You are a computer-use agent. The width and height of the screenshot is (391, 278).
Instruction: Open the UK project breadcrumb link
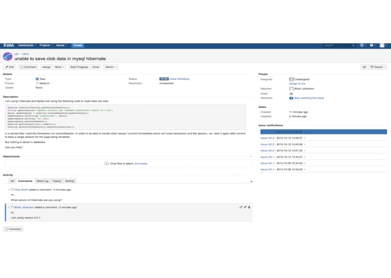pos(16,54)
